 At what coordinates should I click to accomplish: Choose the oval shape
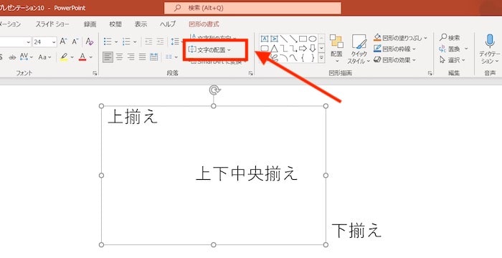[313, 39]
